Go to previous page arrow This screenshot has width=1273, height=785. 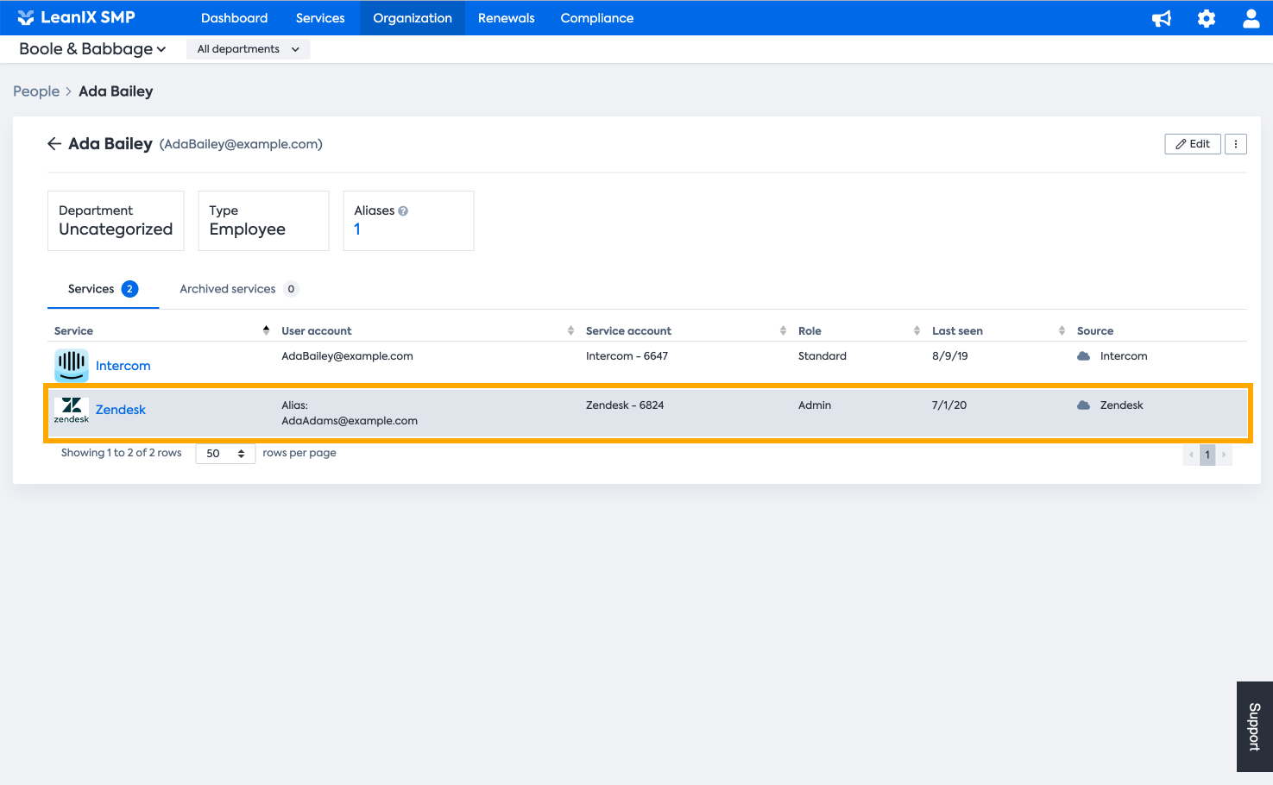[x=1191, y=455]
